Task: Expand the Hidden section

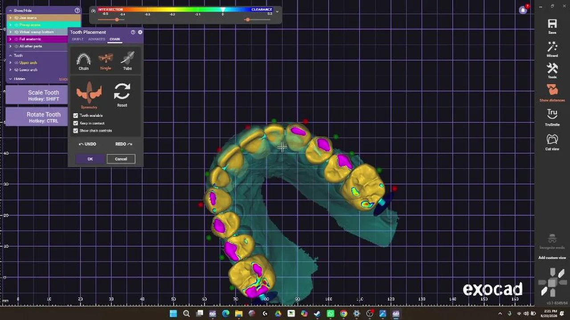Action: pos(11,79)
